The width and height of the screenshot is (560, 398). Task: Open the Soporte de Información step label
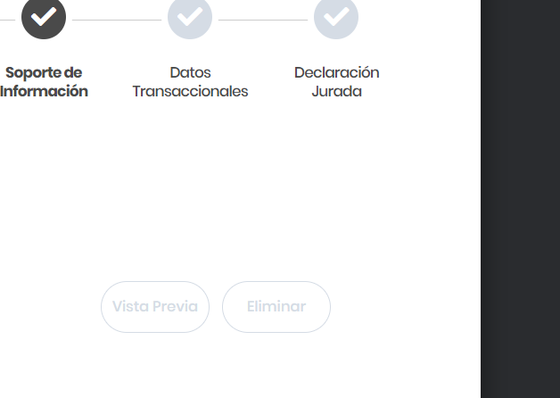(x=44, y=81)
